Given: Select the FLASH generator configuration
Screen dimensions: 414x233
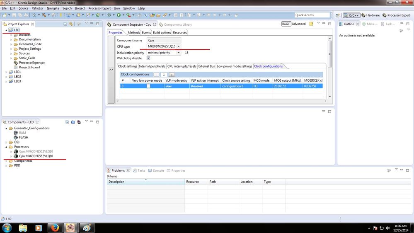Looking at the screenshot, I should click(x=24, y=137).
